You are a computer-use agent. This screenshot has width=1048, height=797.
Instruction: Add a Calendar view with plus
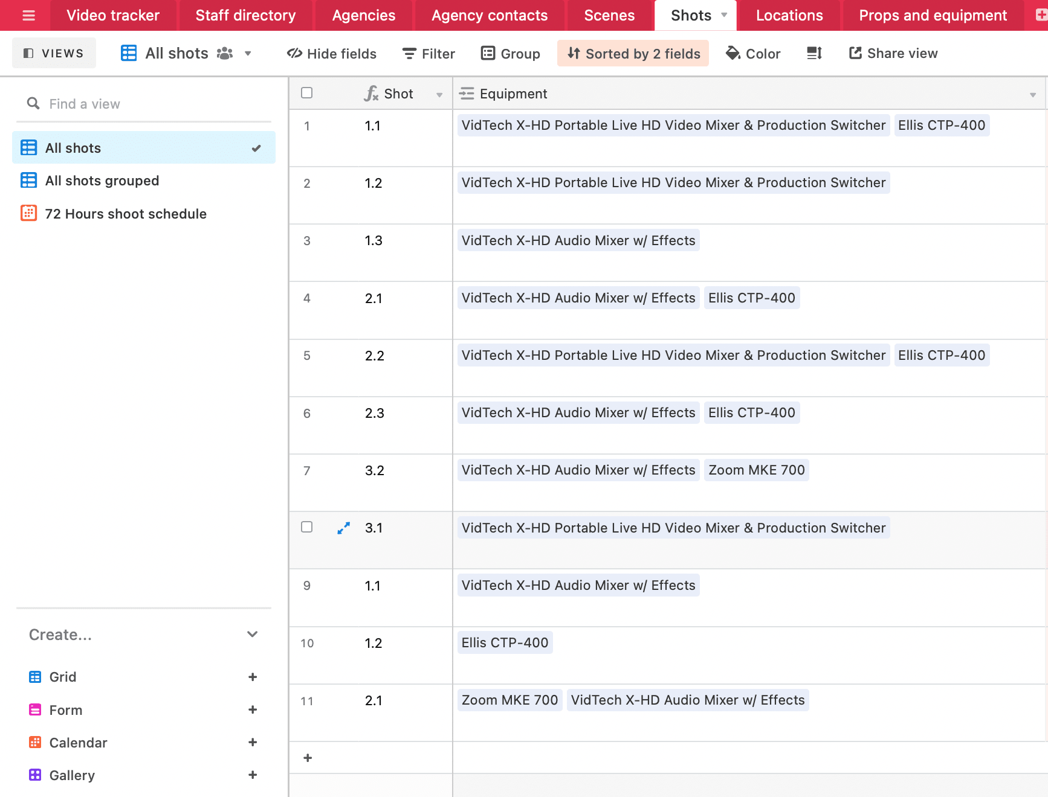point(253,742)
